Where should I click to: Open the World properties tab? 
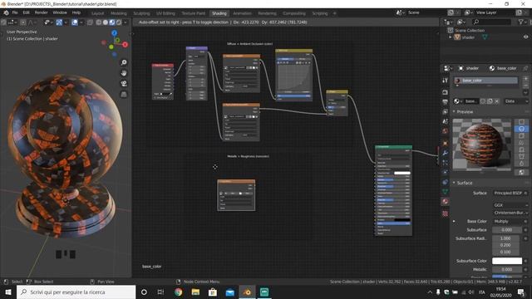click(446, 131)
